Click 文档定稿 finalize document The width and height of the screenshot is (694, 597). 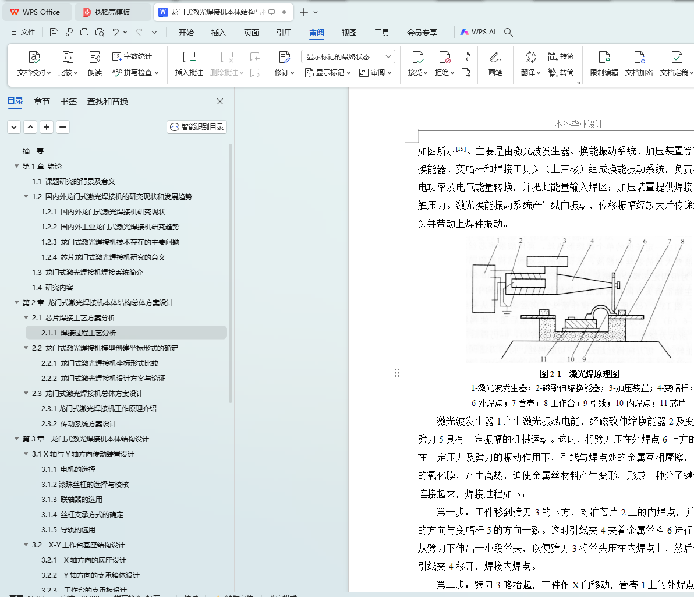point(676,63)
